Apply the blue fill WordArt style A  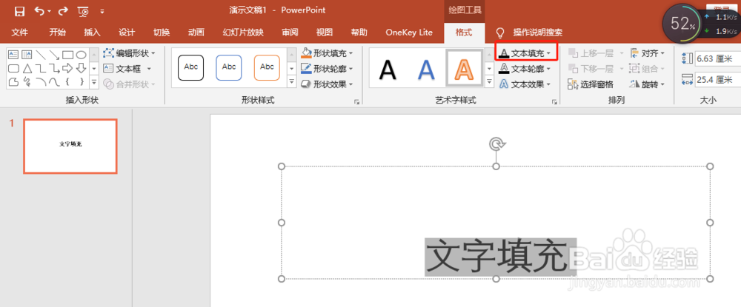(426, 70)
